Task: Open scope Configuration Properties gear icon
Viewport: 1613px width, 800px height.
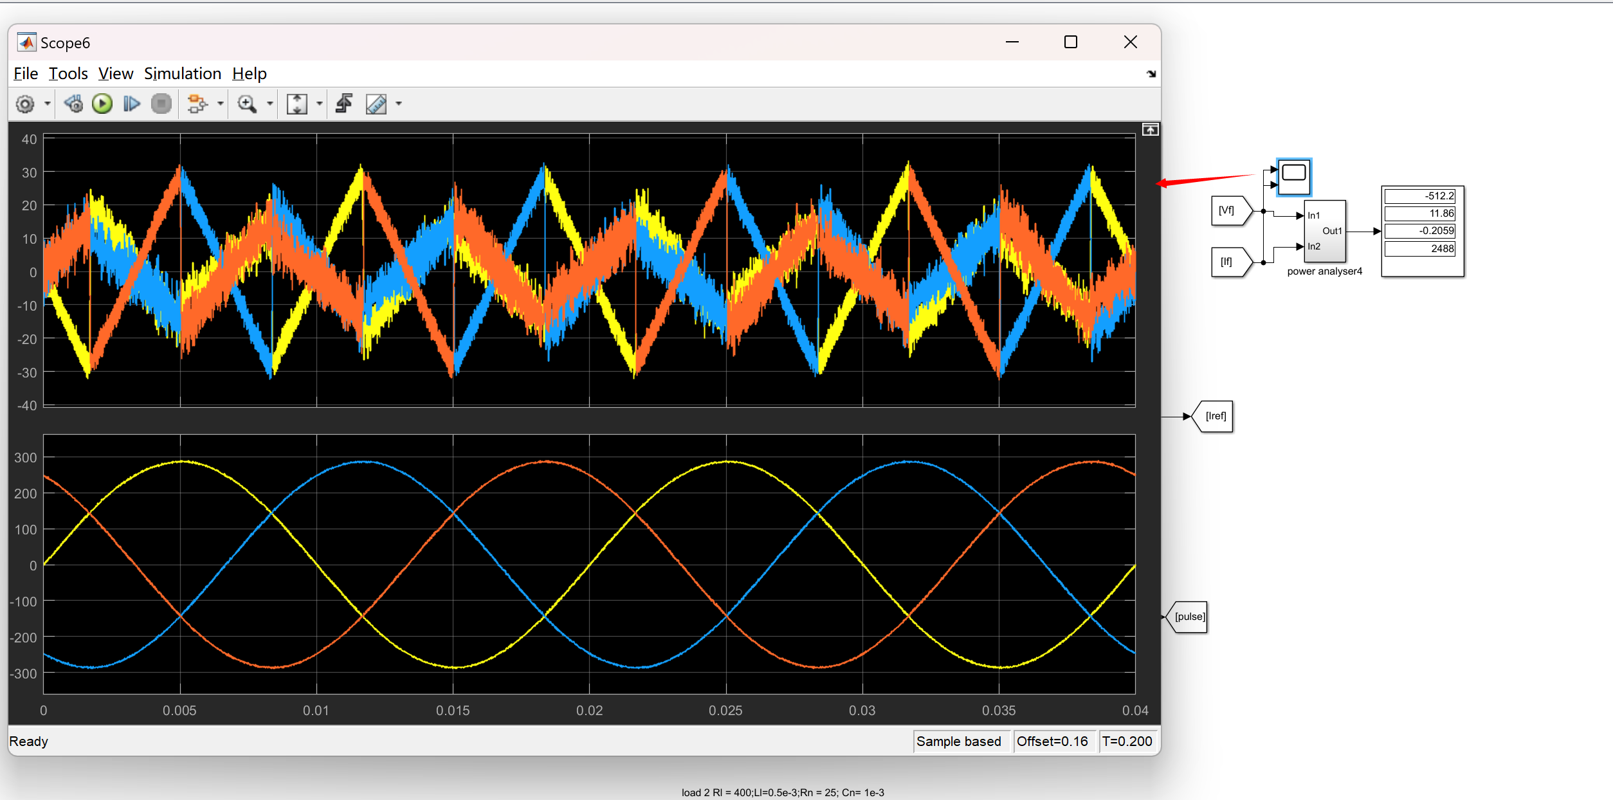Action: 25,104
